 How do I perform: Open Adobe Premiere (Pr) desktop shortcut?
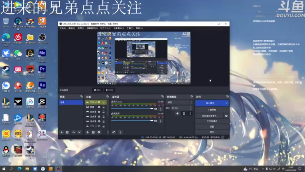tap(42, 72)
